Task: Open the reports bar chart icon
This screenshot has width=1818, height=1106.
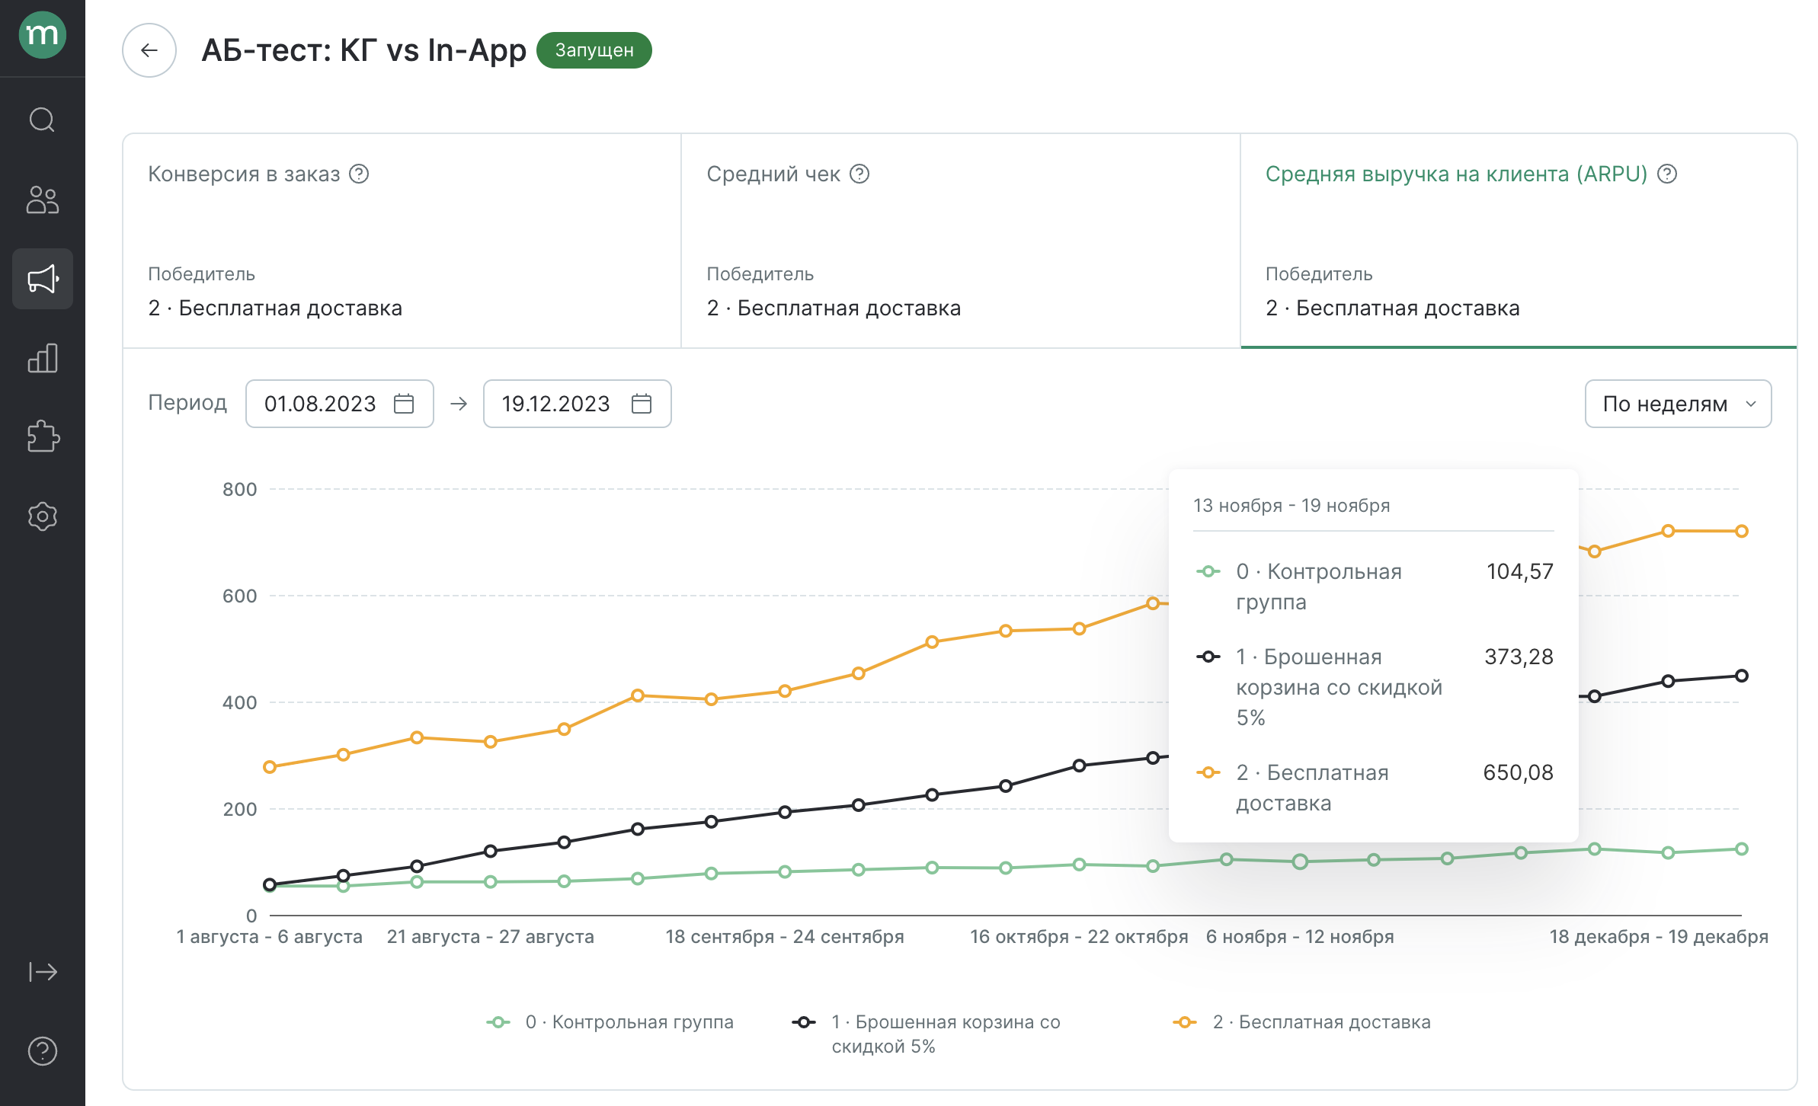Action: tap(43, 358)
